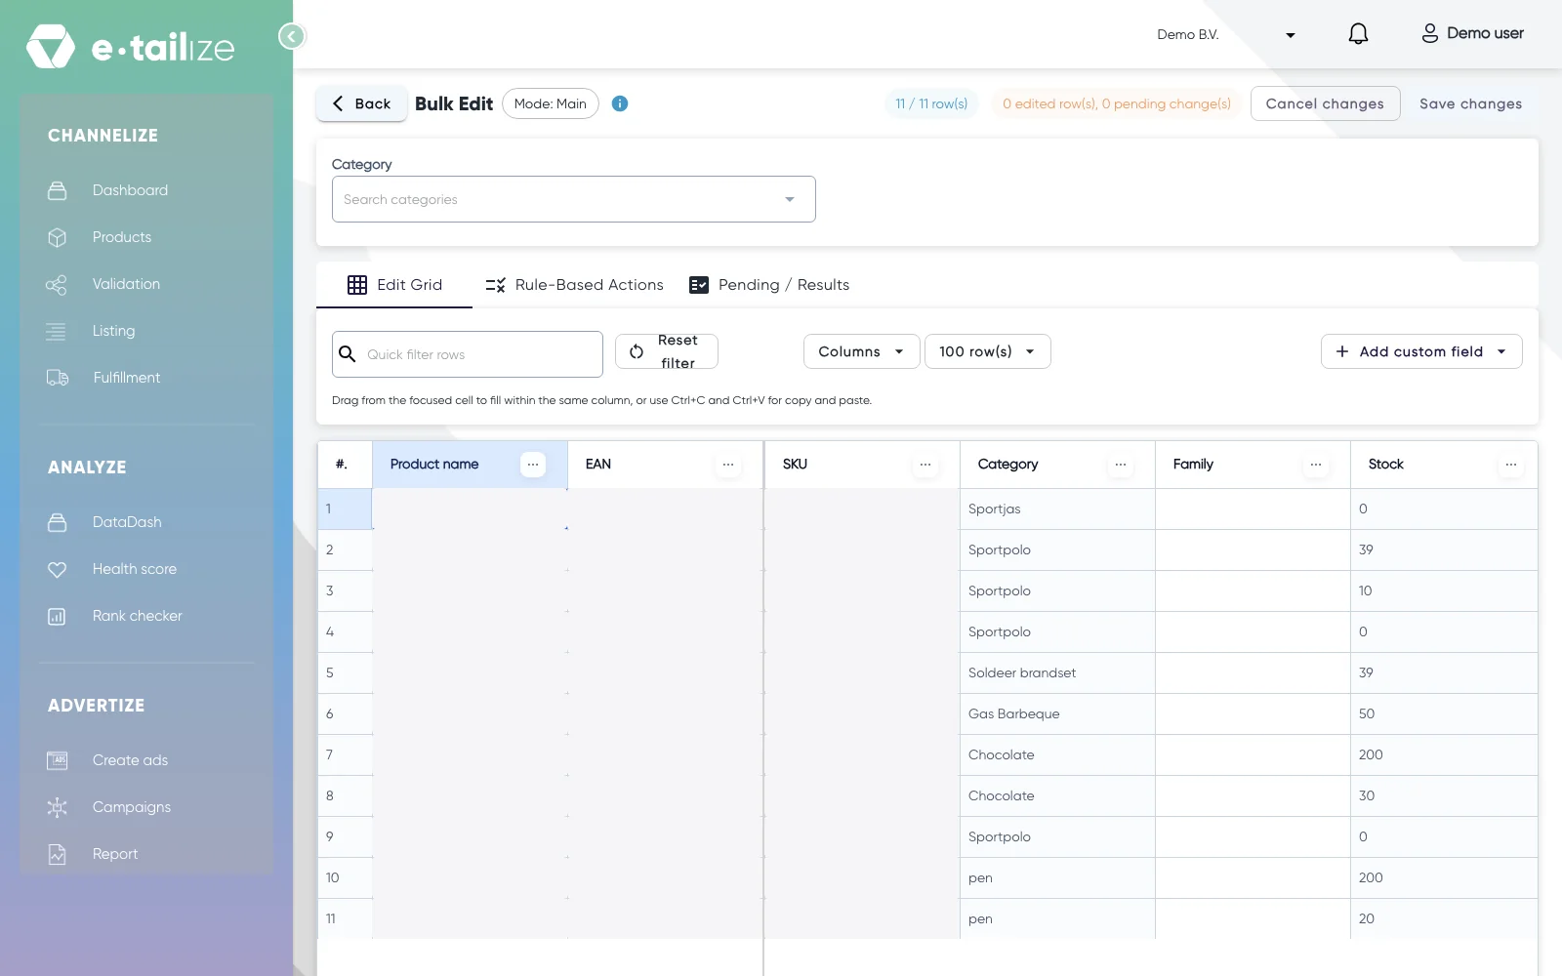Switch to the Edit Grid tab

pos(394,285)
